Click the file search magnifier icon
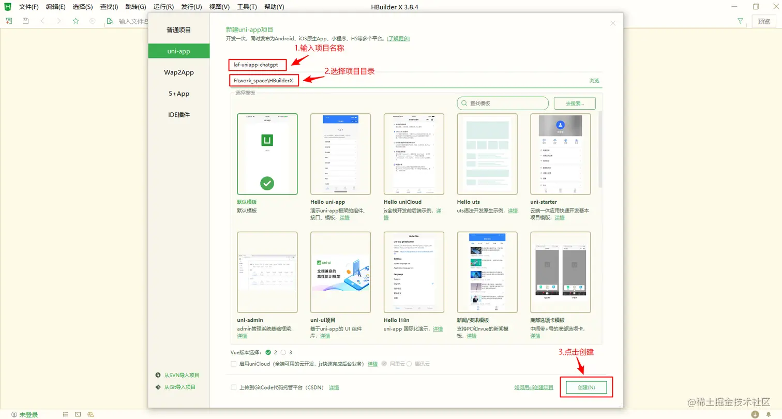 (110, 21)
